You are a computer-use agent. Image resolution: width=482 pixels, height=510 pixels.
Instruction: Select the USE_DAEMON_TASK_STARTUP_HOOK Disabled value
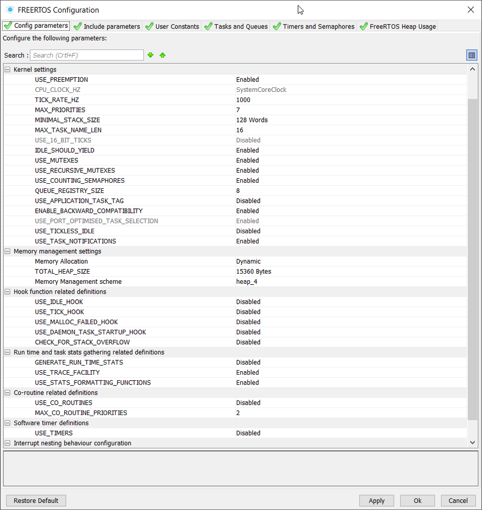click(248, 332)
